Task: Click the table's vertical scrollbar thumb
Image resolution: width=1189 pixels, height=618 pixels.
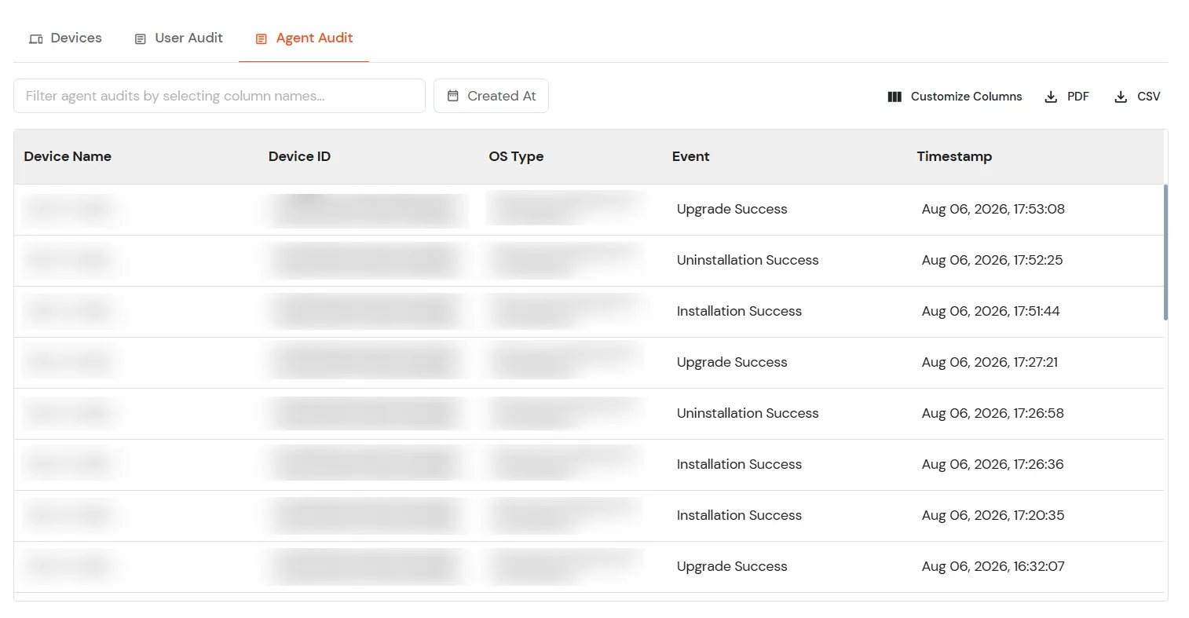Action: point(1165,252)
